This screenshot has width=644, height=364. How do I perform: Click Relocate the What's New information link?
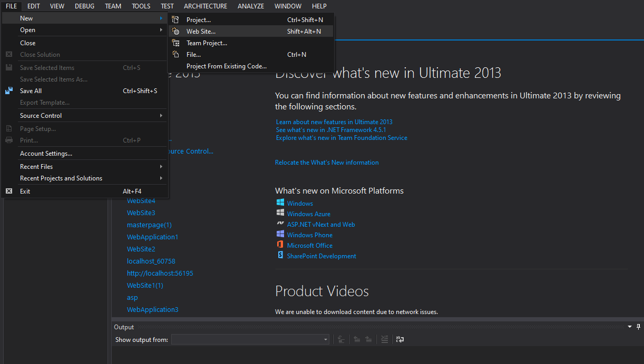[327, 162]
